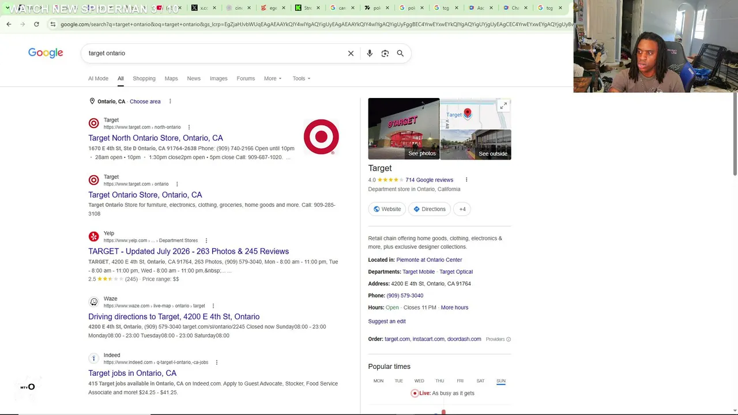Open more options for north-ontario result
The image size is (738, 415).
(x=189, y=127)
